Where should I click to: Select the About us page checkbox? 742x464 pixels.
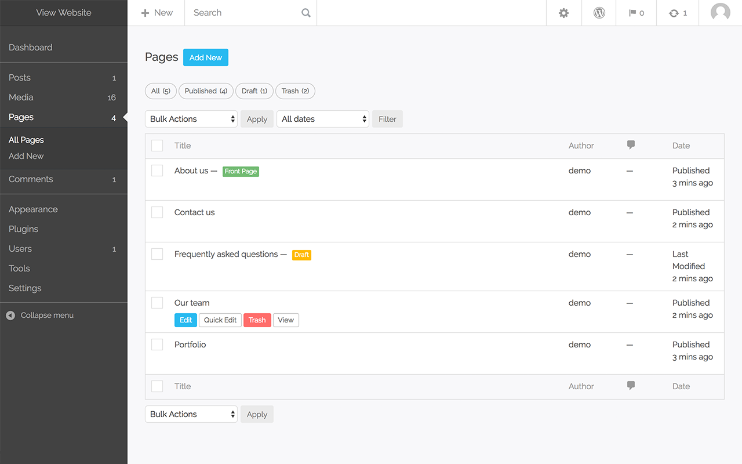click(x=157, y=171)
